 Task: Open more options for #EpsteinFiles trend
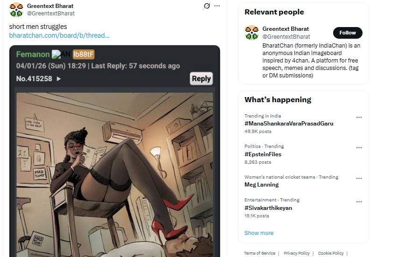[x=359, y=148]
